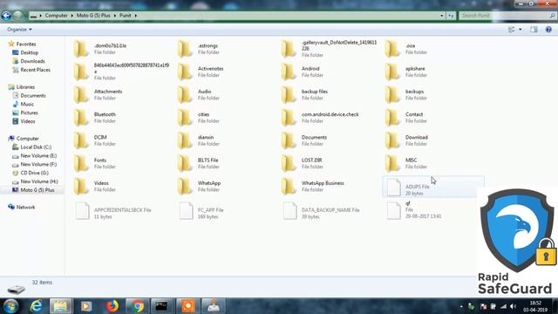This screenshot has width=558, height=314.
Task: Click inside the Search Punit field
Action: (507, 16)
